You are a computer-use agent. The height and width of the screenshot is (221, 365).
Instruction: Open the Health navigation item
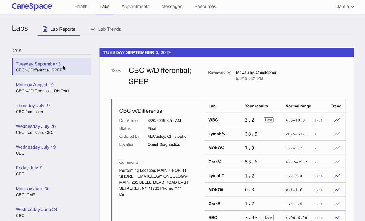81,7
